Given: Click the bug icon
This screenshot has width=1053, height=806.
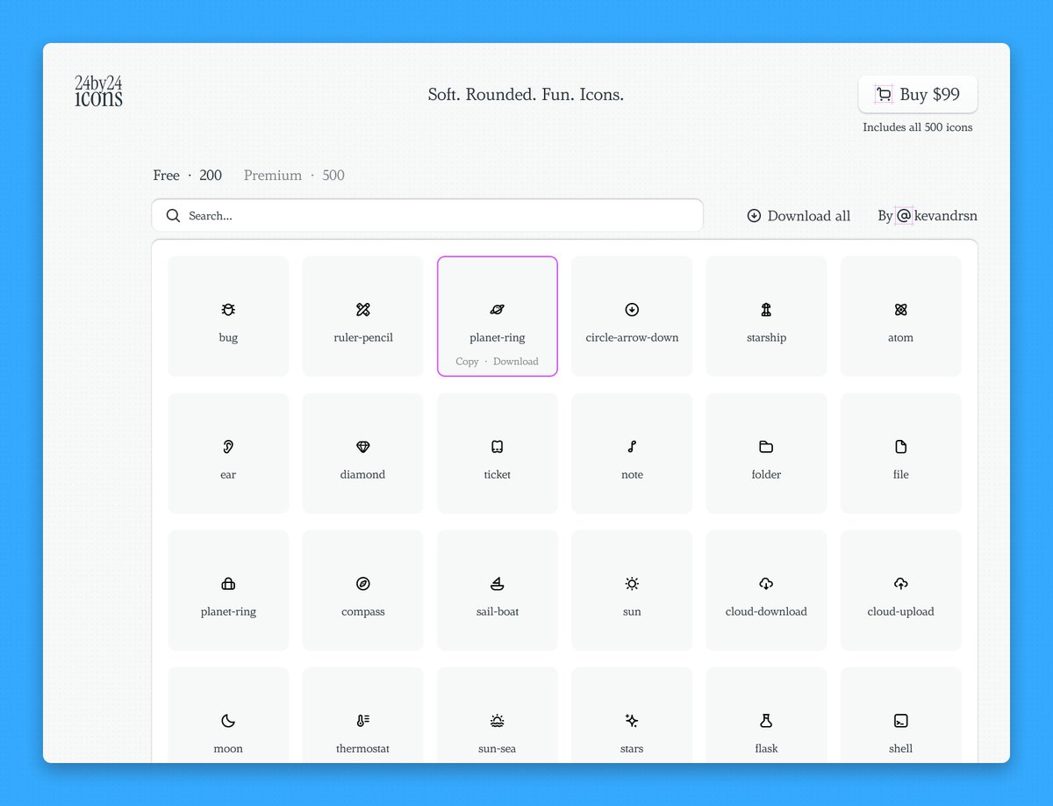Looking at the screenshot, I should [x=228, y=309].
